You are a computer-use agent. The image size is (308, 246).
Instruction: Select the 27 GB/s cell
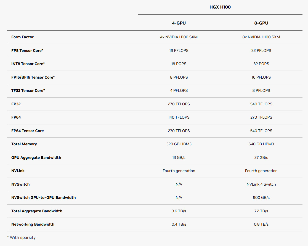pyautogui.click(x=261, y=158)
